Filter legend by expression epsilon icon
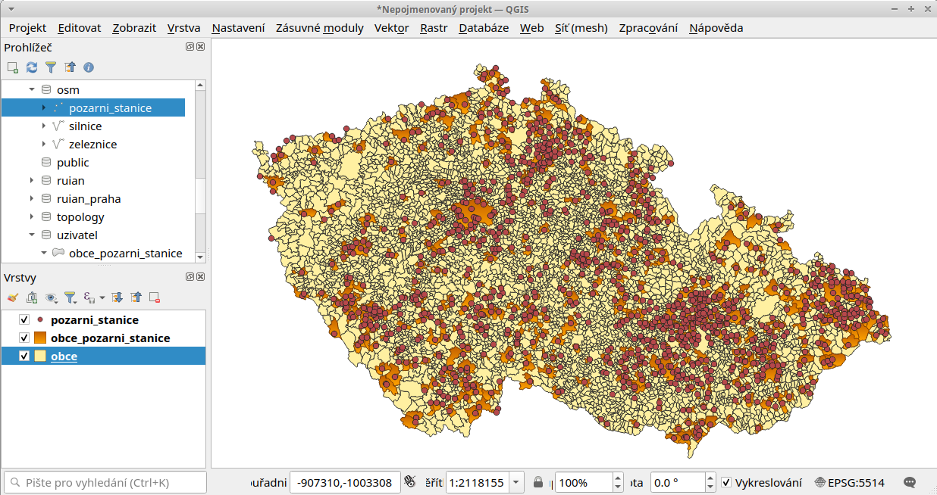Image resolution: width=937 pixels, height=495 pixels. [89, 297]
